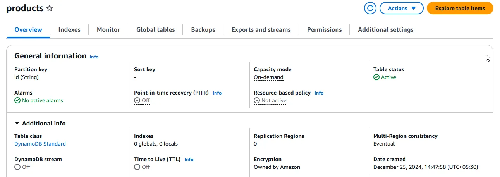
Task: Refresh the table with the circular arrow
Action: pos(370,8)
